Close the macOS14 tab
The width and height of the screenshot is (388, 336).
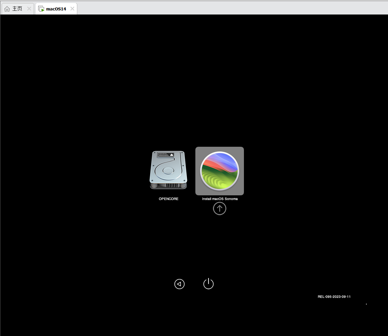pos(72,9)
